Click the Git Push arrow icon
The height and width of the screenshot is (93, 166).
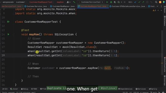(x=143, y=2)
